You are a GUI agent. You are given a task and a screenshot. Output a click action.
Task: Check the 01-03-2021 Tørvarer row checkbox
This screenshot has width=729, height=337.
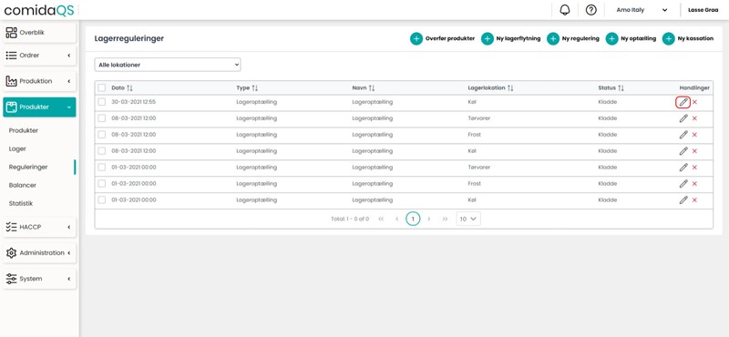(x=102, y=167)
